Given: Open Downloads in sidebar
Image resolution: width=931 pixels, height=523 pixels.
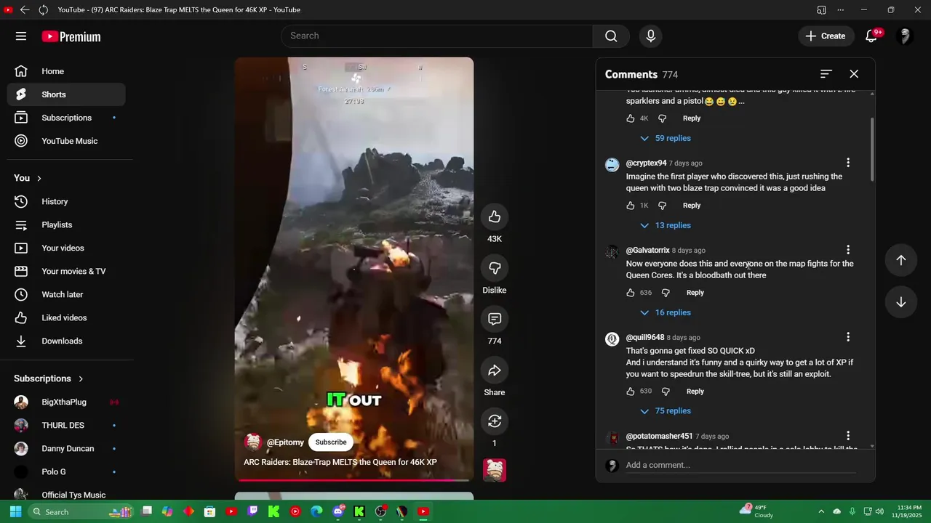Looking at the screenshot, I should coord(66,341).
